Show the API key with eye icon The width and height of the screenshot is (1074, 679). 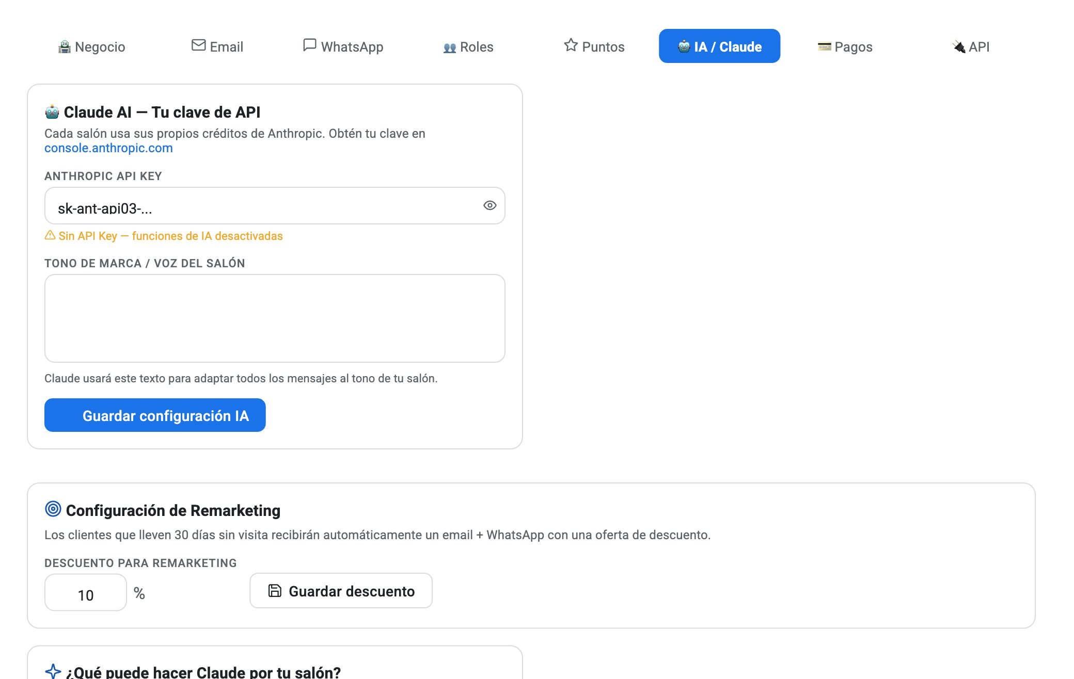489,205
